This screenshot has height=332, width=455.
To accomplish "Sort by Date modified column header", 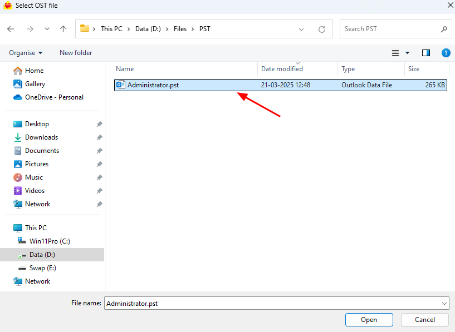I will (x=282, y=69).
